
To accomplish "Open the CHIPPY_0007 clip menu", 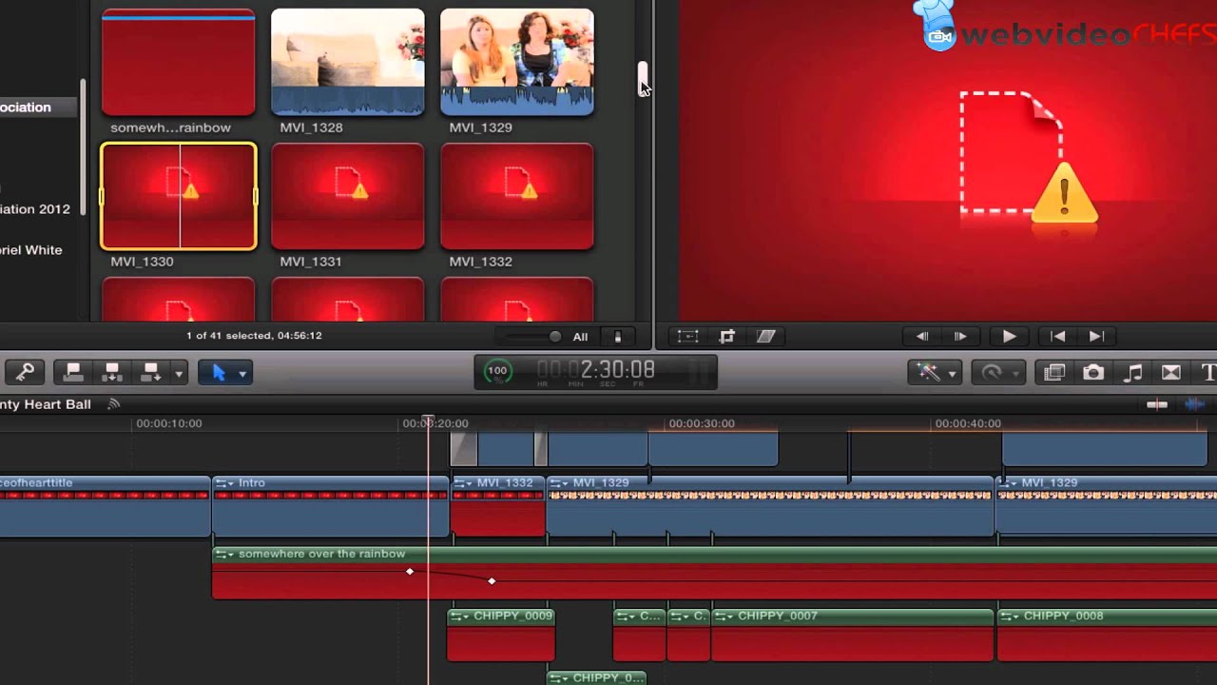I will pyautogui.click(x=724, y=616).
